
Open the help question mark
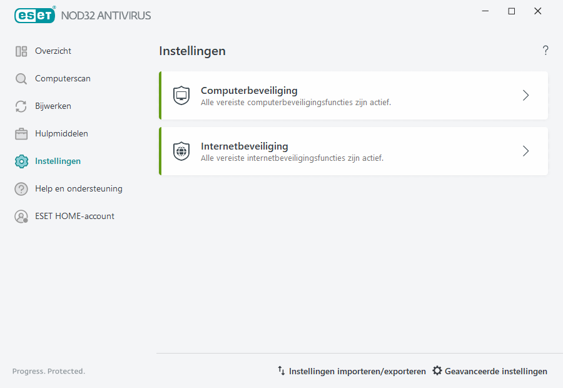545,50
